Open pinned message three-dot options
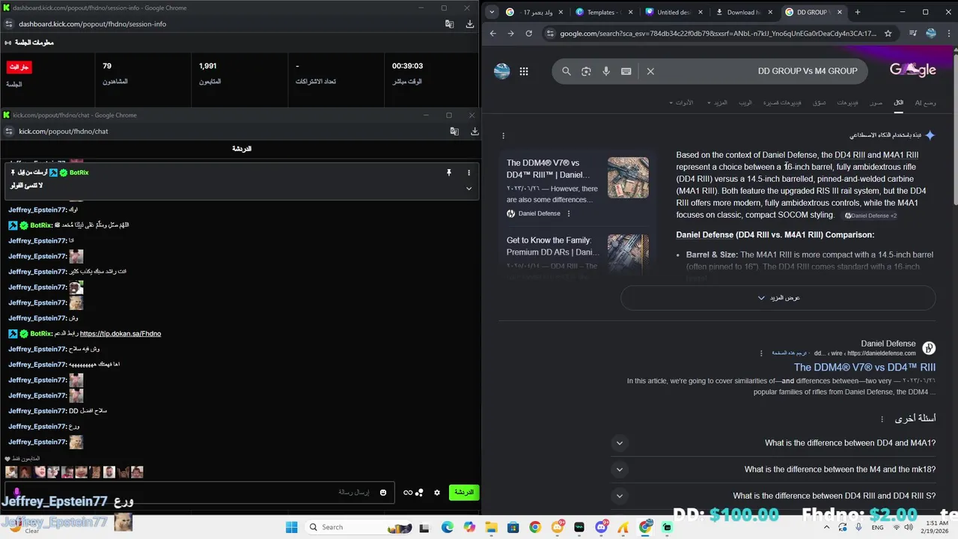Screen dimensions: 958x539 pos(469,173)
